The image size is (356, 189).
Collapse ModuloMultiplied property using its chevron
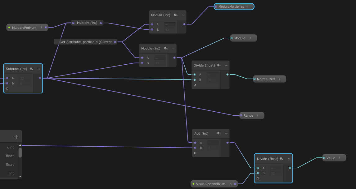(x=247, y=6)
